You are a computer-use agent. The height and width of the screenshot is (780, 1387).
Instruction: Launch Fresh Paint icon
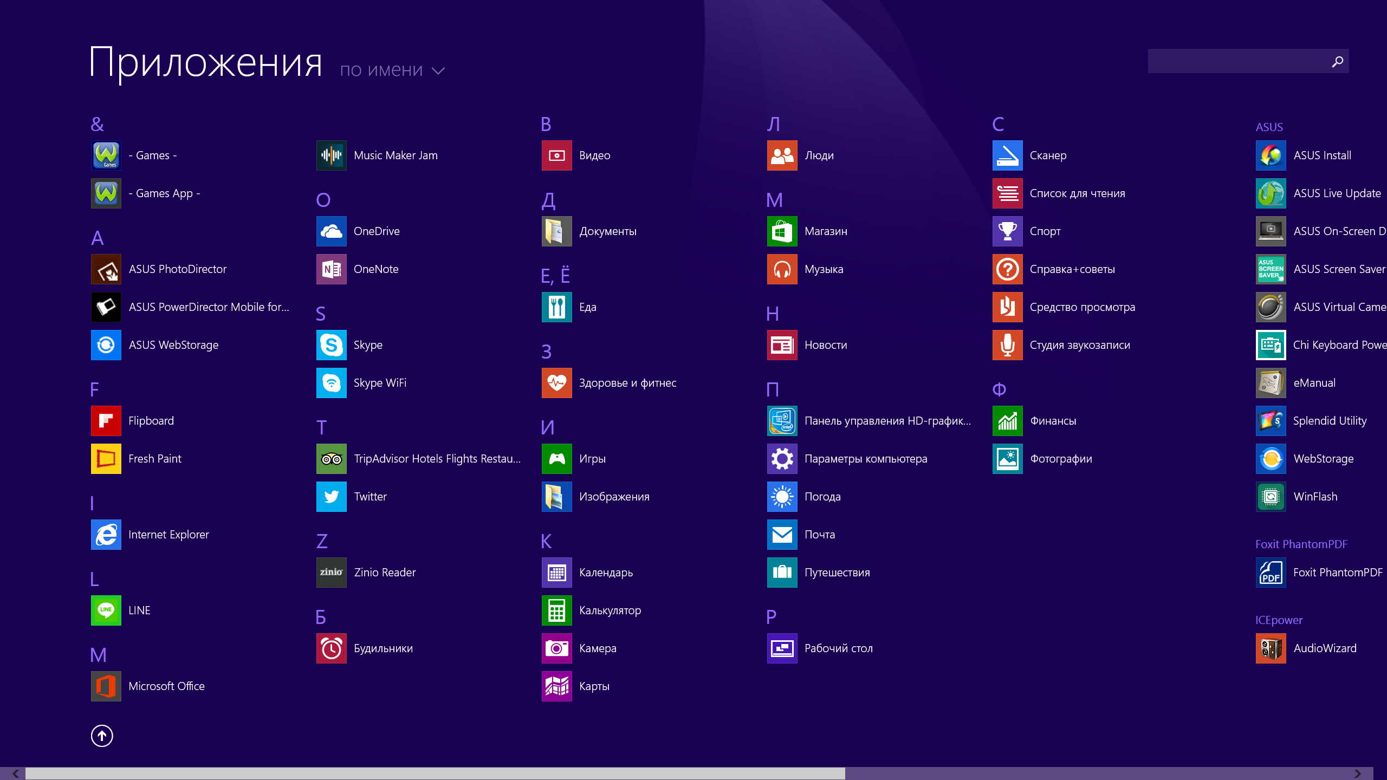click(106, 459)
